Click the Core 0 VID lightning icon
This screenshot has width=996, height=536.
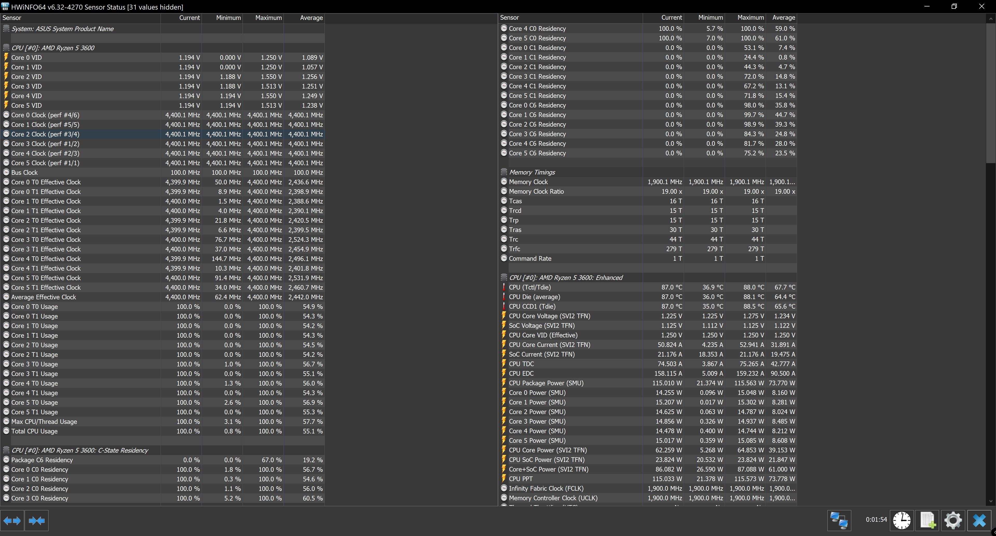point(6,57)
